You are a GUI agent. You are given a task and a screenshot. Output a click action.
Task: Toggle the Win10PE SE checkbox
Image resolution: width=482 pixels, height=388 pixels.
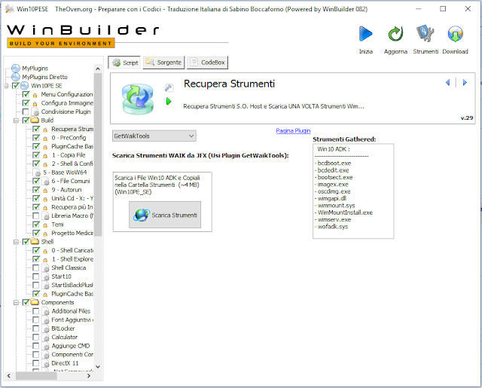pyautogui.click(x=15, y=85)
